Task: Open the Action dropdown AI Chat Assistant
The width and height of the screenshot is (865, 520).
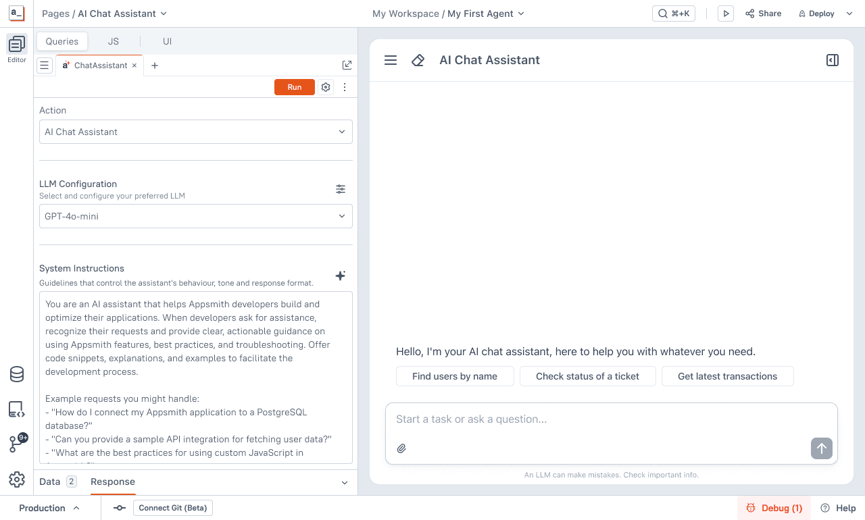Action: tap(196, 132)
